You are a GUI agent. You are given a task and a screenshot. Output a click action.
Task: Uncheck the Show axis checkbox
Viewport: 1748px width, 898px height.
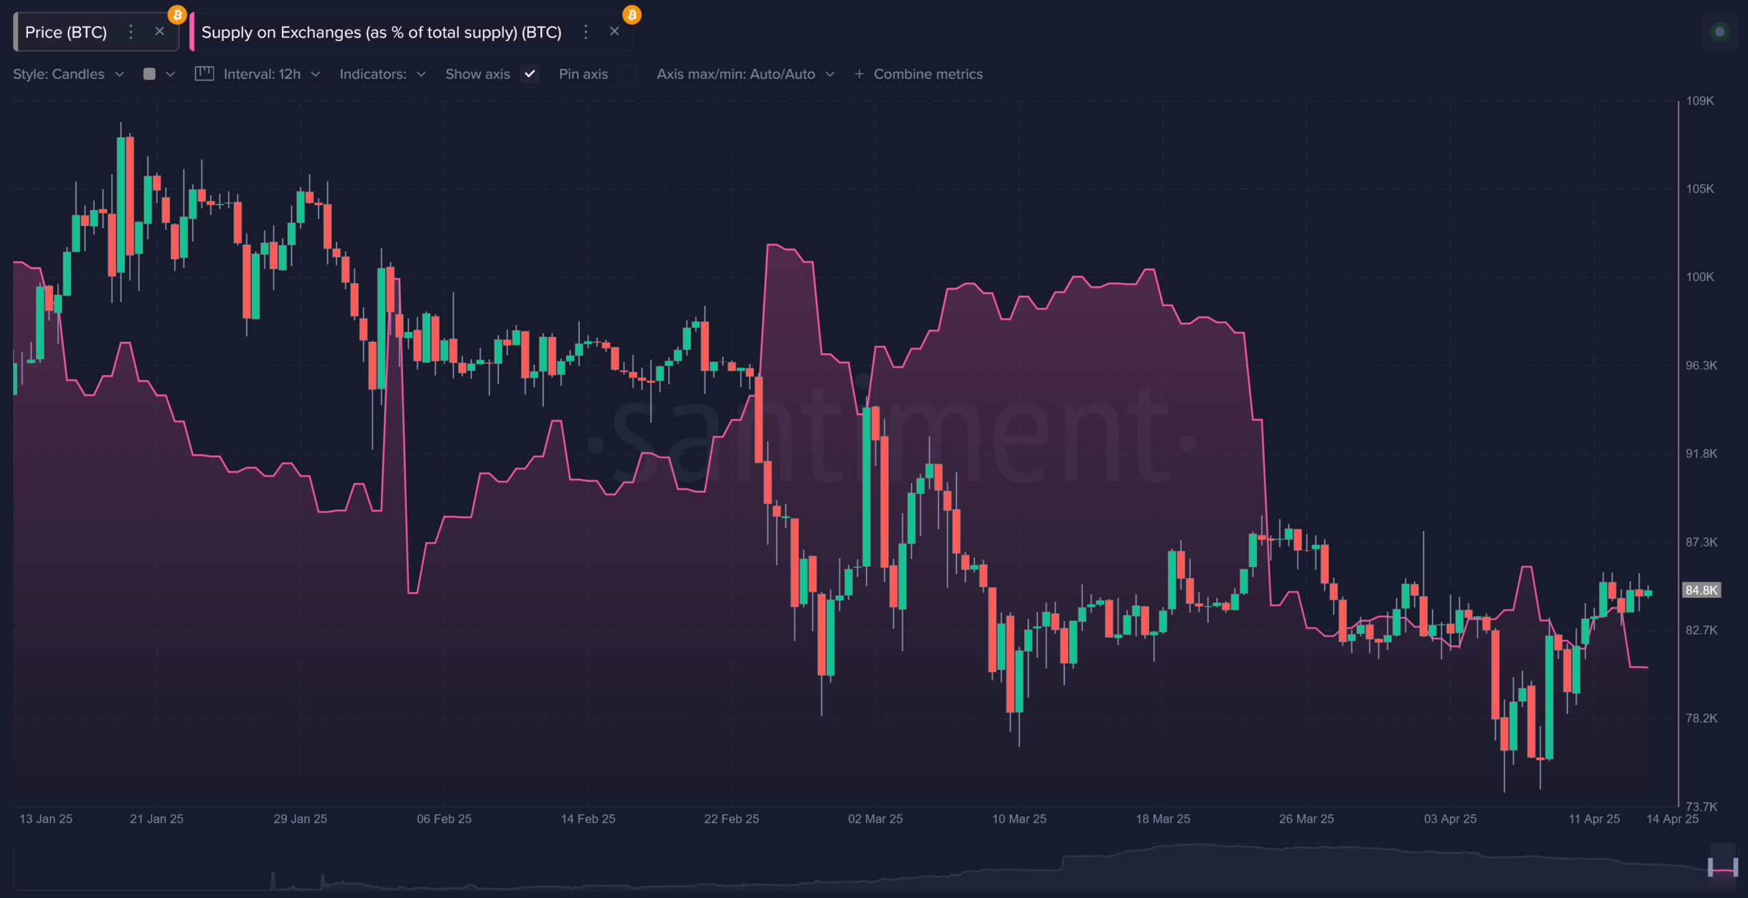tap(530, 74)
